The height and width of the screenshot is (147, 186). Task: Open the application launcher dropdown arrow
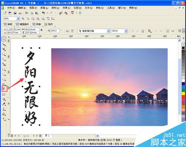tap(76, 13)
